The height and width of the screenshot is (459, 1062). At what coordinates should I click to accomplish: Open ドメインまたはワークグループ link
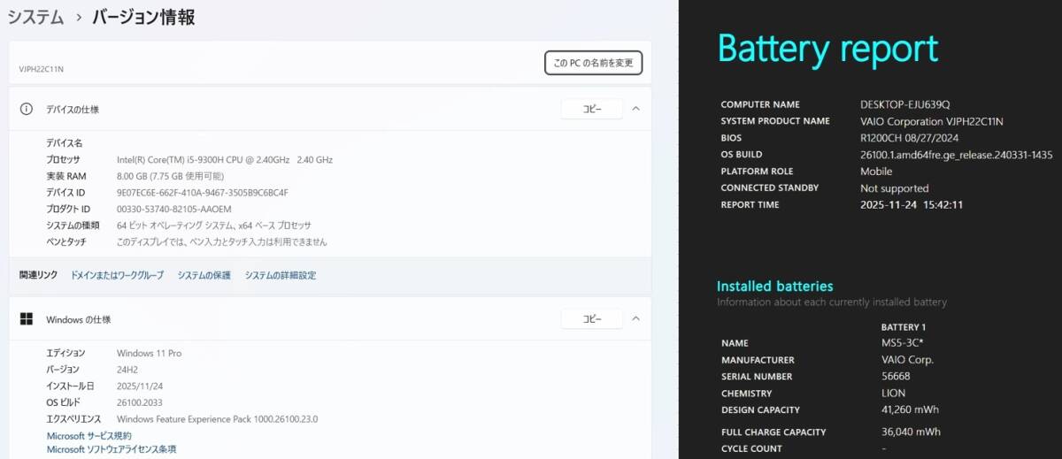117,276
